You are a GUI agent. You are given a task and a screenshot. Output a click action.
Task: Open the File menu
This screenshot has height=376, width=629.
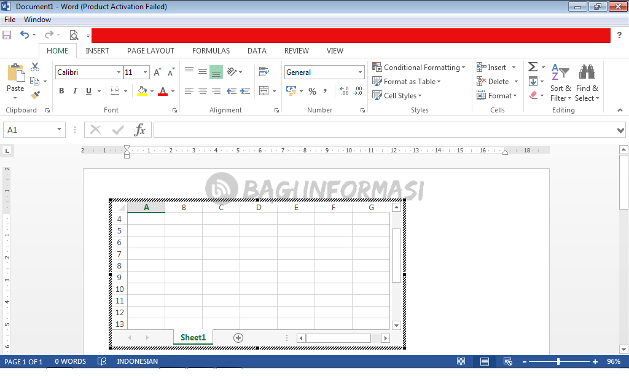coord(10,19)
